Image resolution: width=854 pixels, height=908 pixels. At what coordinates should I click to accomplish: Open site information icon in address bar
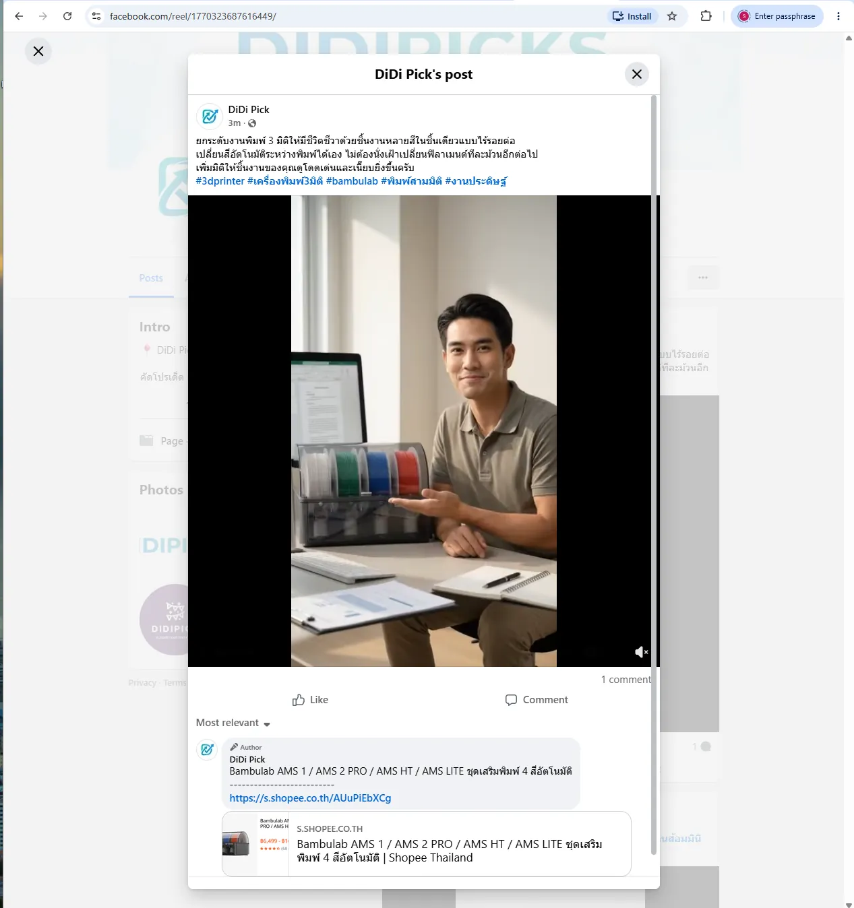tap(96, 16)
